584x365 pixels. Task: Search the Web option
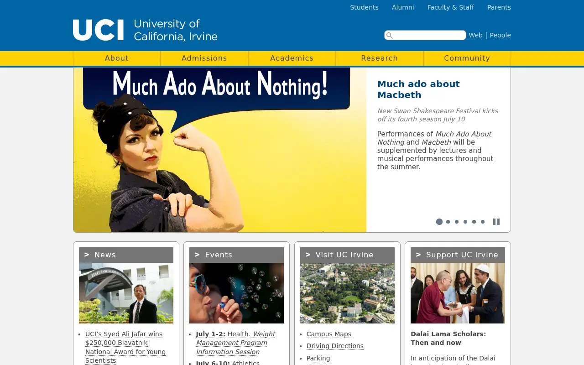[475, 35]
